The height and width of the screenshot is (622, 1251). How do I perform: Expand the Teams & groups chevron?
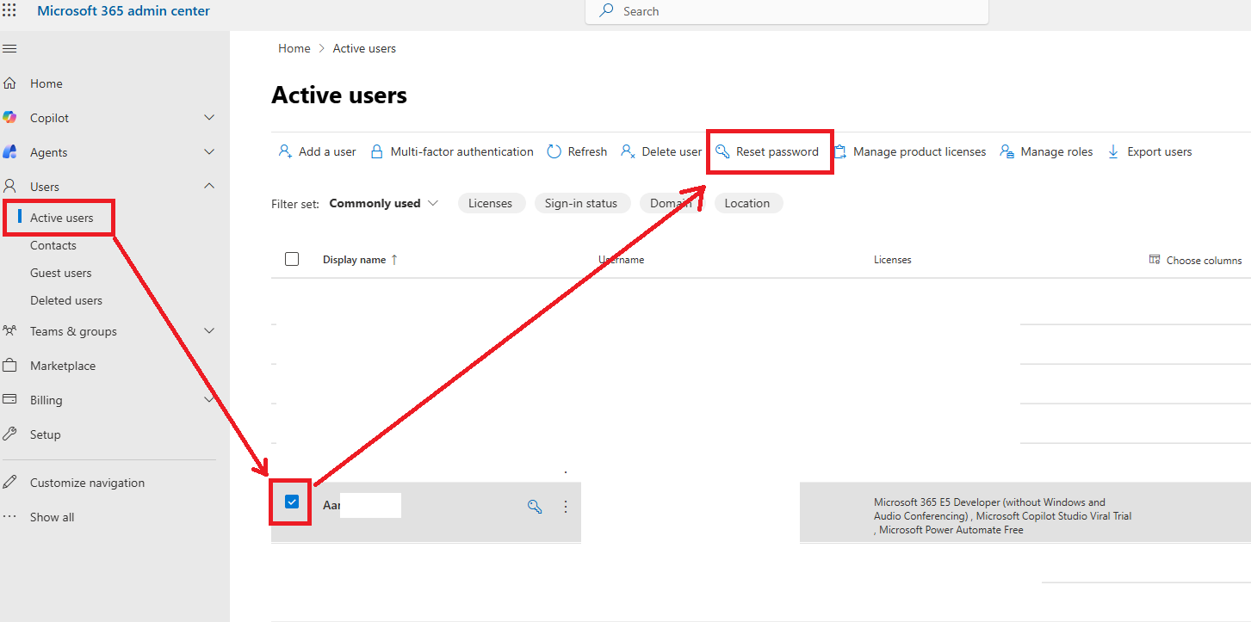pyautogui.click(x=209, y=330)
